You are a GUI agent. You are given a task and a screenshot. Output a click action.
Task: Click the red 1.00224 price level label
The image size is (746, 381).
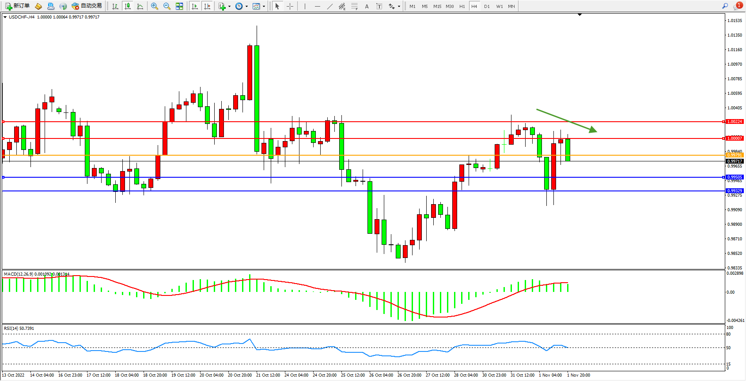coord(735,122)
